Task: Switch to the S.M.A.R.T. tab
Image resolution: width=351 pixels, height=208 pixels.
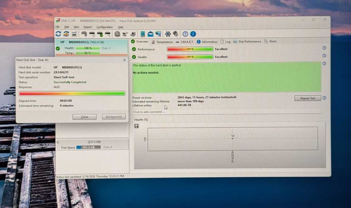Action: pos(185,42)
